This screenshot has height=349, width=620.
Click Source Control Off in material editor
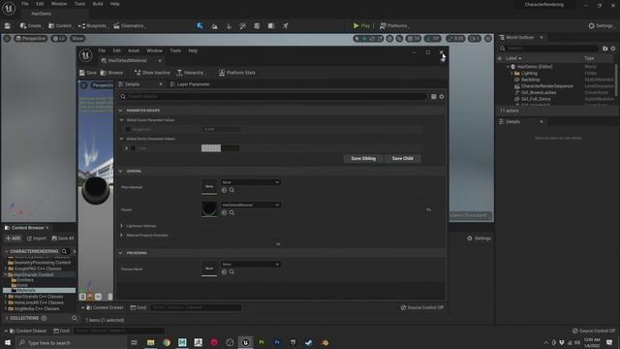(422, 307)
